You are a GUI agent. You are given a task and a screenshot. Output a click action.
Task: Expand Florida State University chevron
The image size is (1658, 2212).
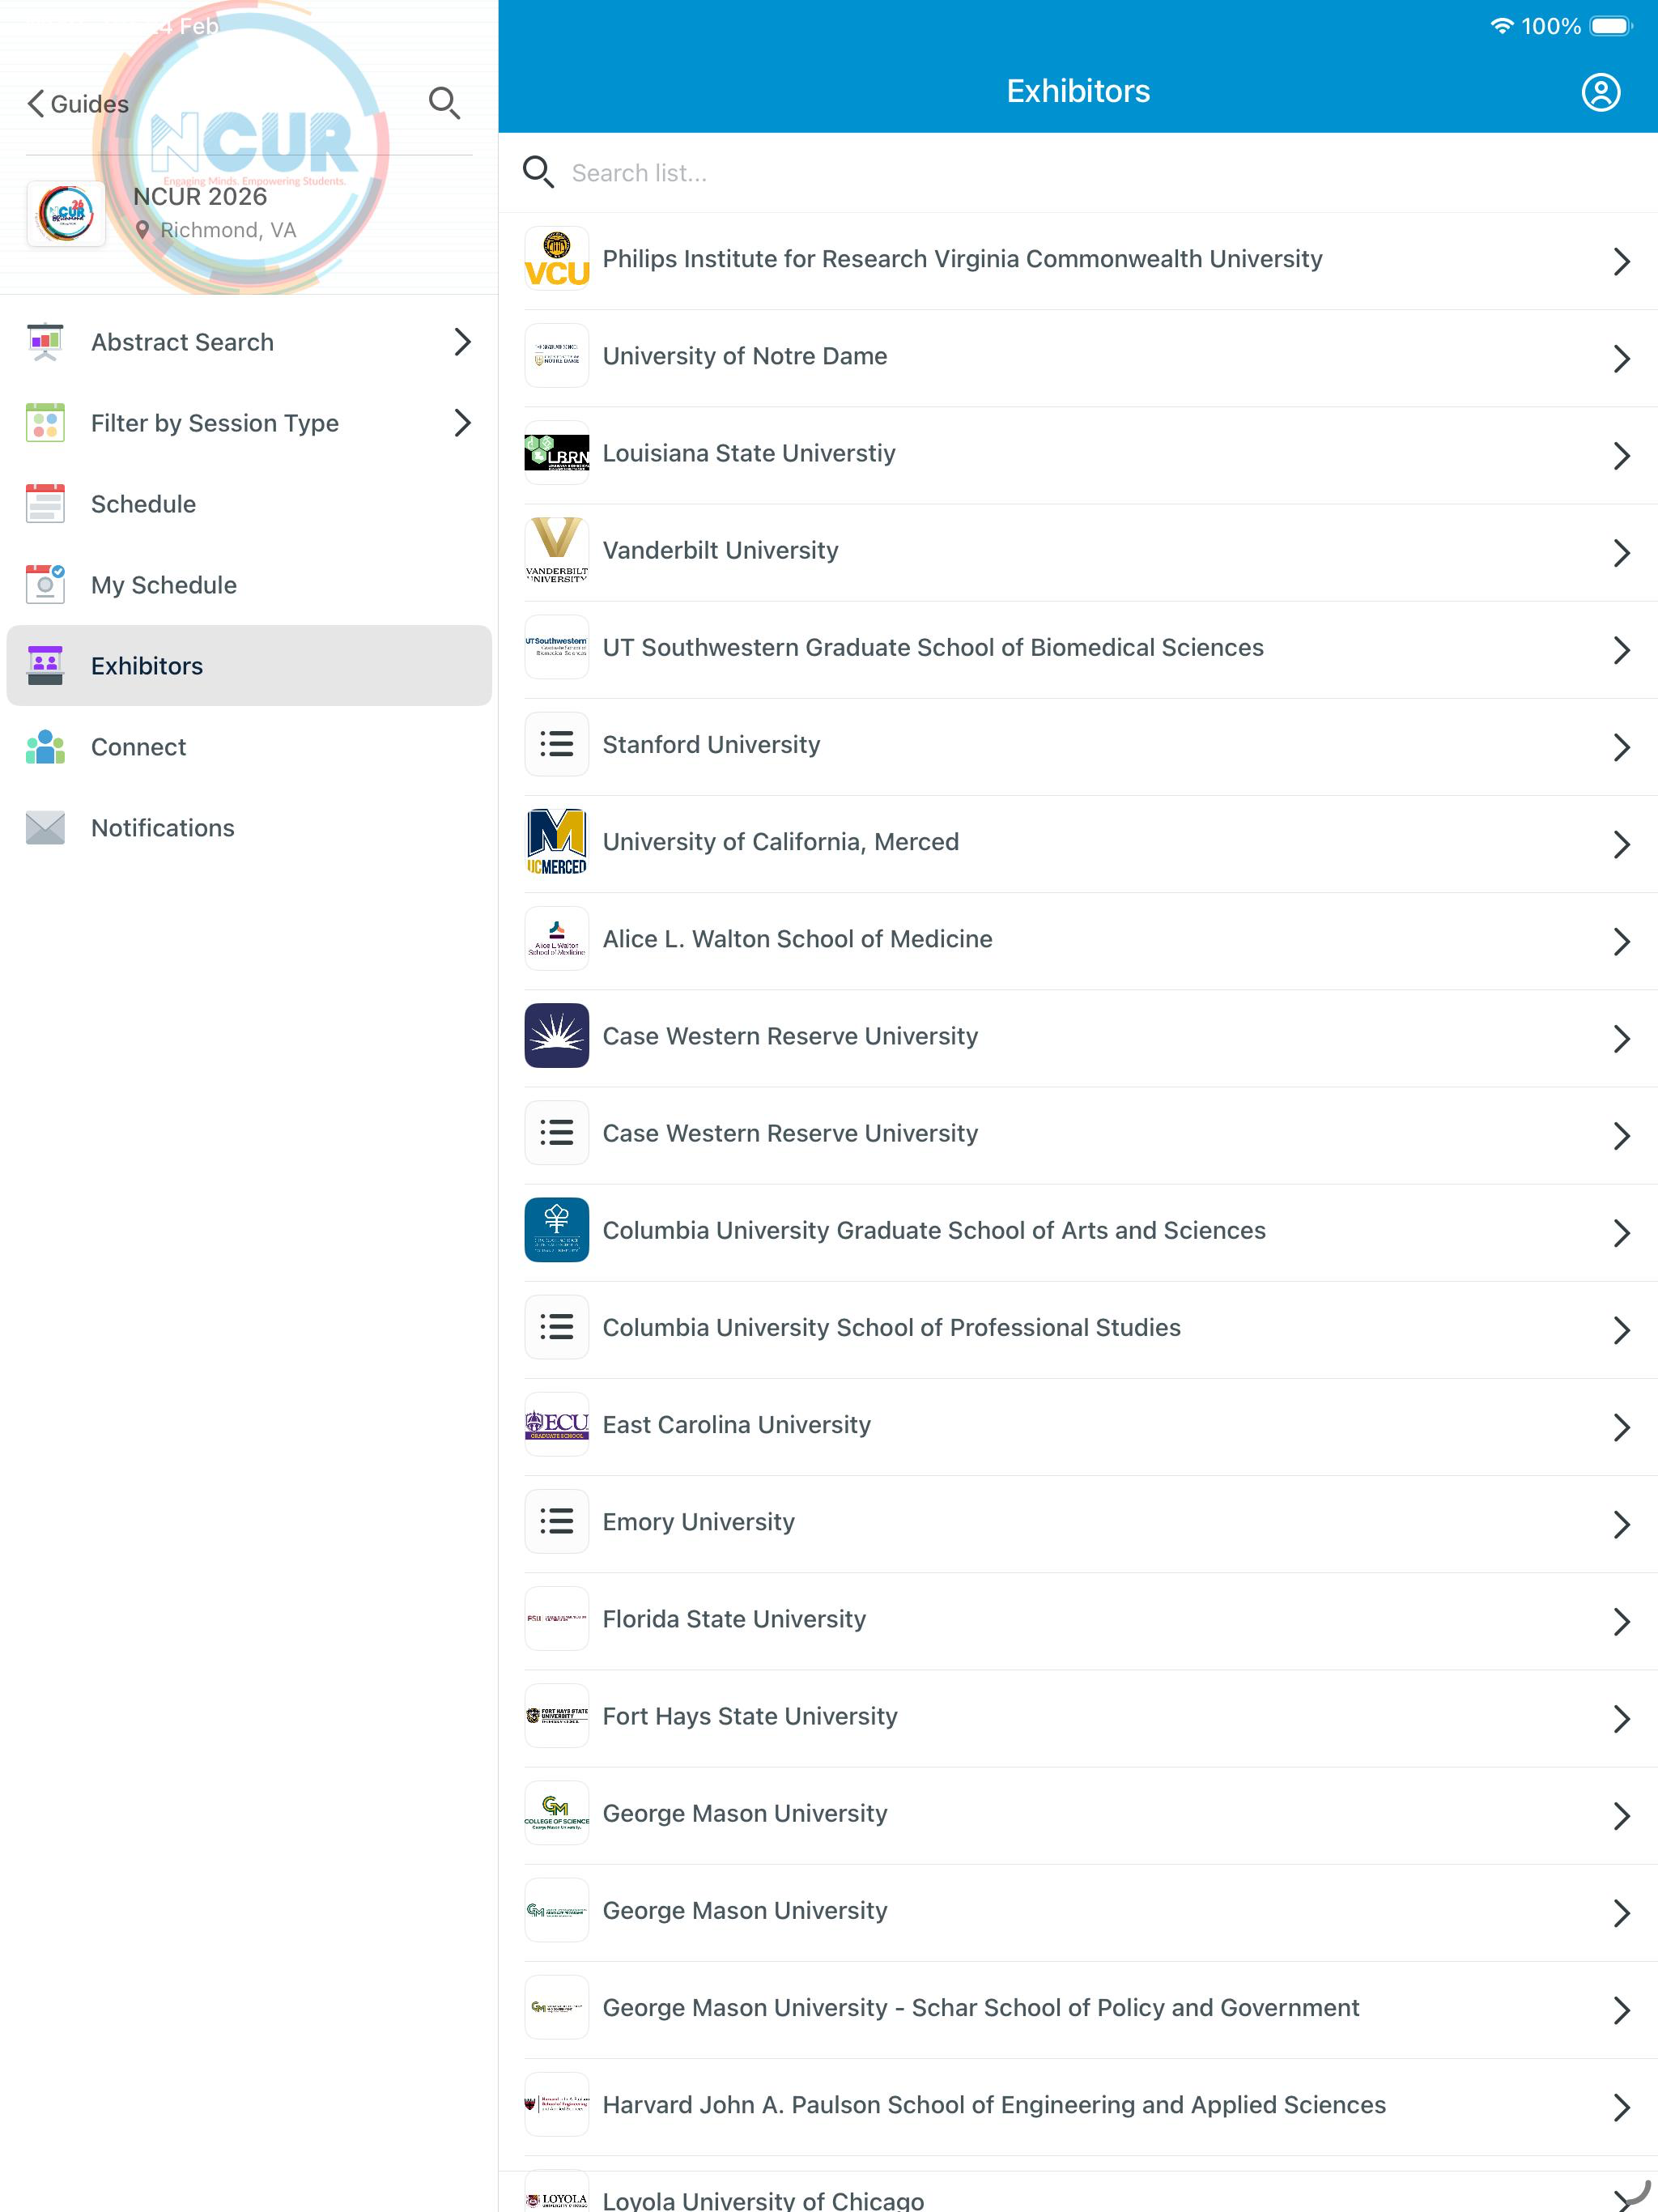click(1621, 1621)
